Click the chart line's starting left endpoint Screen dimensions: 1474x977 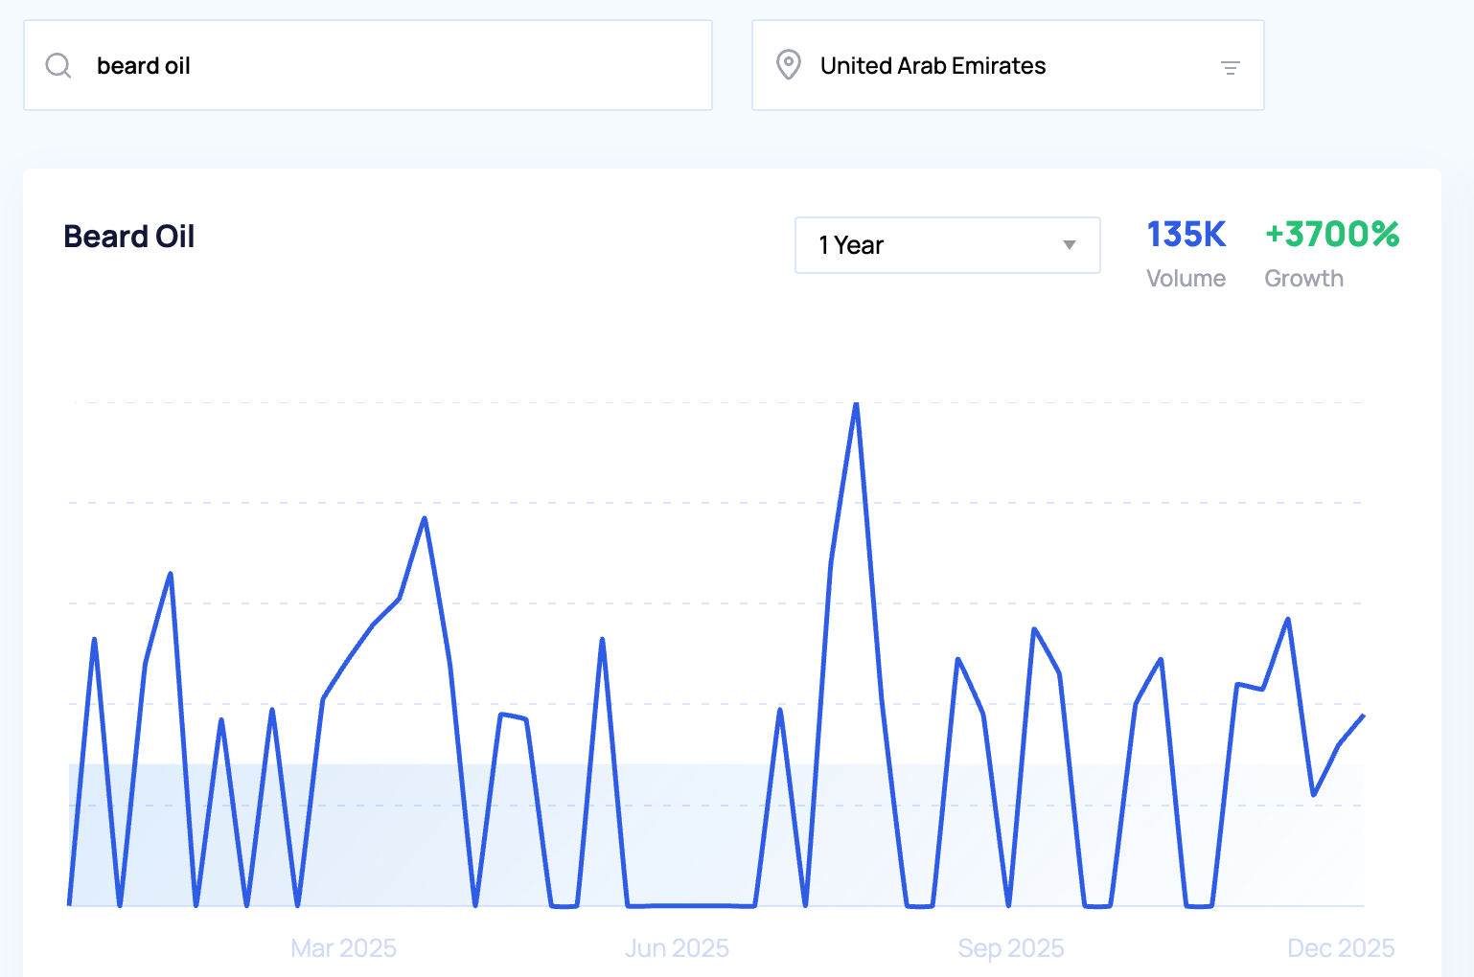69,903
